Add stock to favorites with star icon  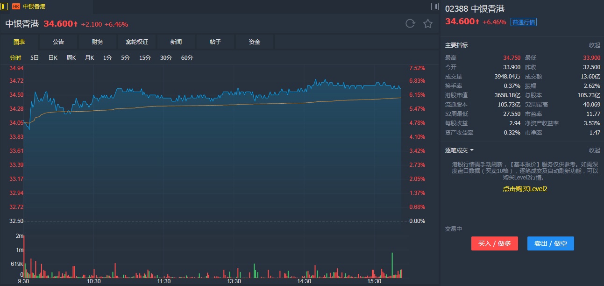[x=428, y=24]
